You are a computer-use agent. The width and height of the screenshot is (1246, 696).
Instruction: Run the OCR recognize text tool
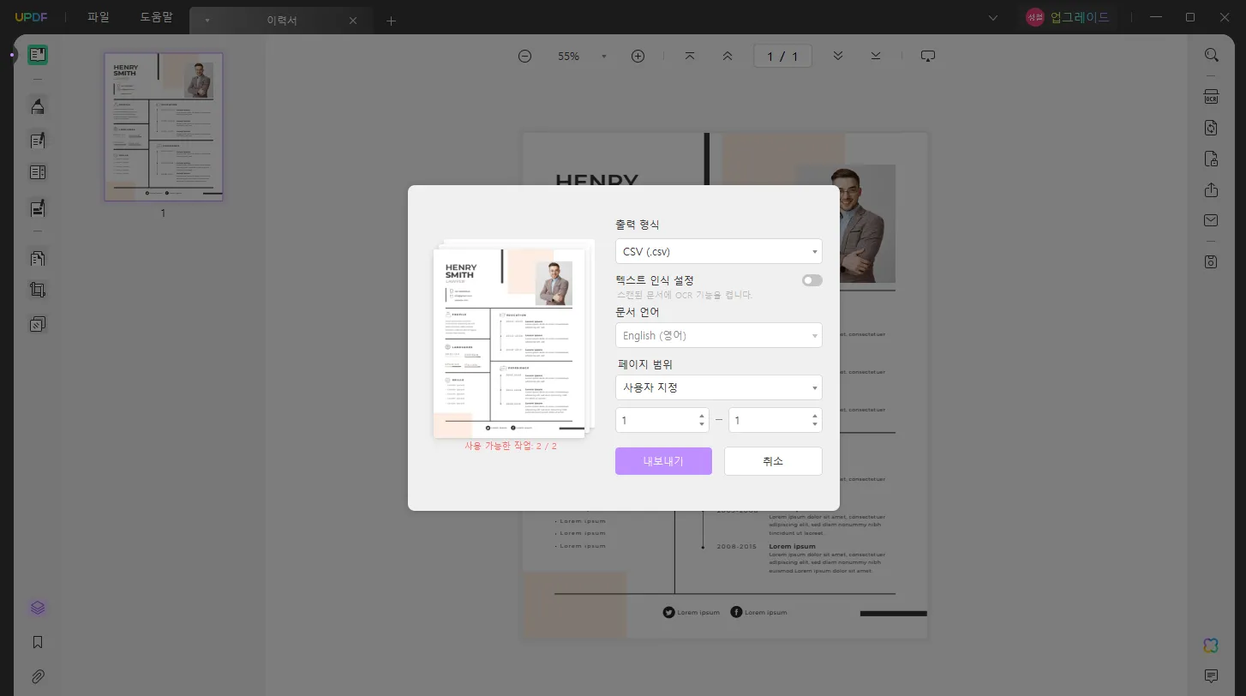coord(1211,96)
